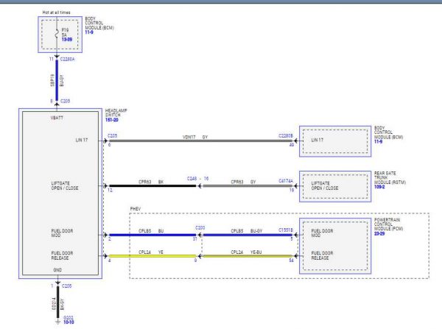Click the ground symbol at G202
This screenshot has height=329, width=442.
57,322
